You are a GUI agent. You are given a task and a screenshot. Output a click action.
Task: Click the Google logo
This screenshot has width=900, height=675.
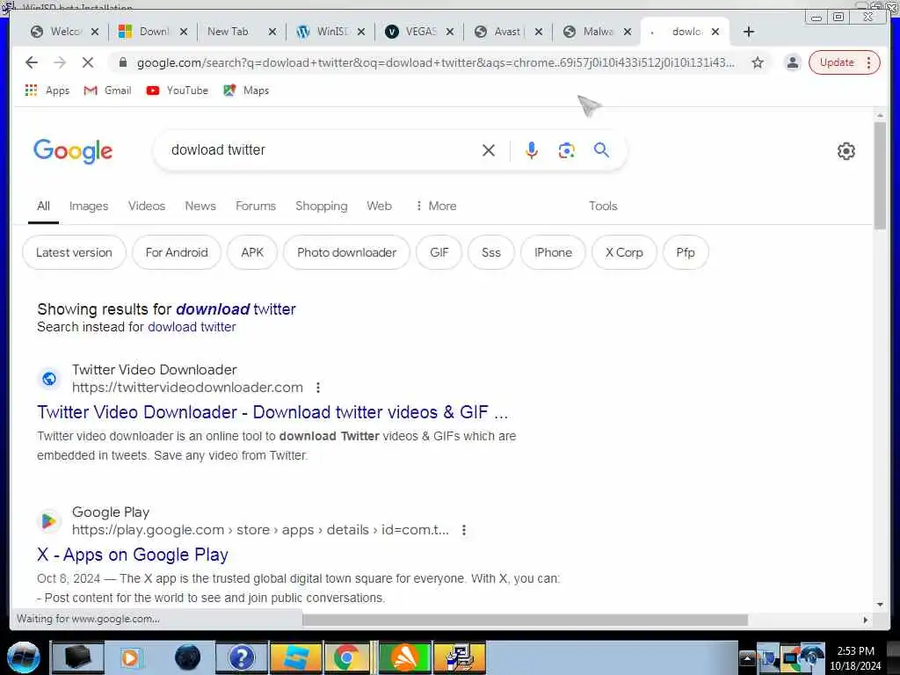[73, 151]
